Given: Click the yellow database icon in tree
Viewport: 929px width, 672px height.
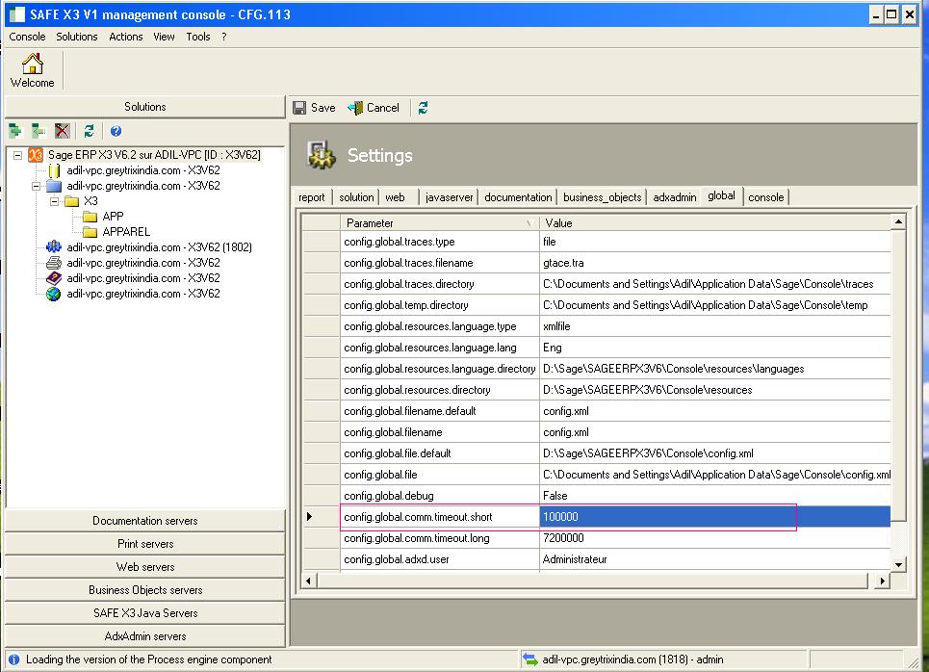Looking at the screenshot, I should (55, 170).
